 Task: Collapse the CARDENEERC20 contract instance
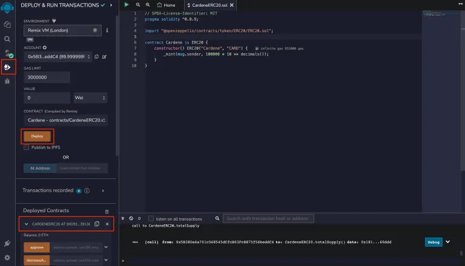tap(27, 224)
